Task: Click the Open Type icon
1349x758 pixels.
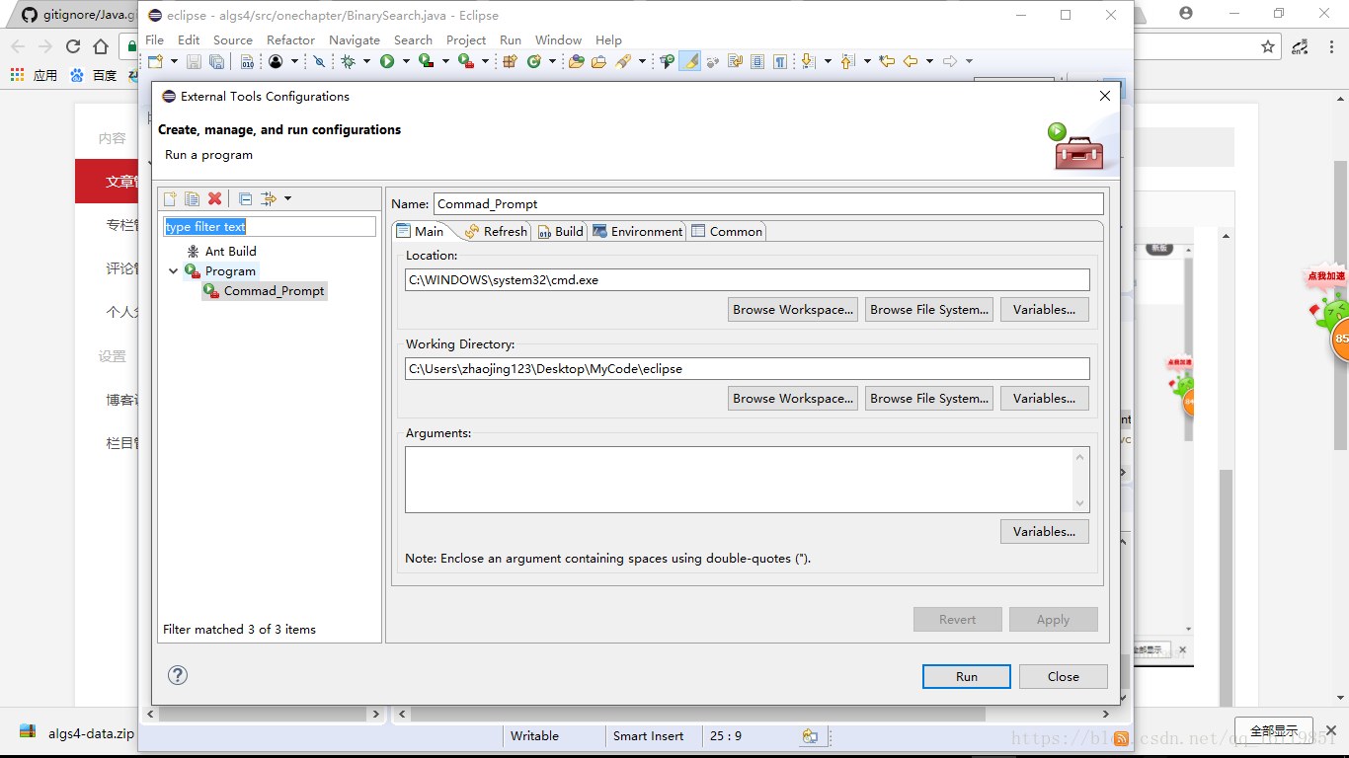Action: 577,61
